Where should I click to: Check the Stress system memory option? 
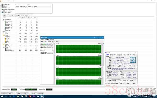click(x=4, y=9)
